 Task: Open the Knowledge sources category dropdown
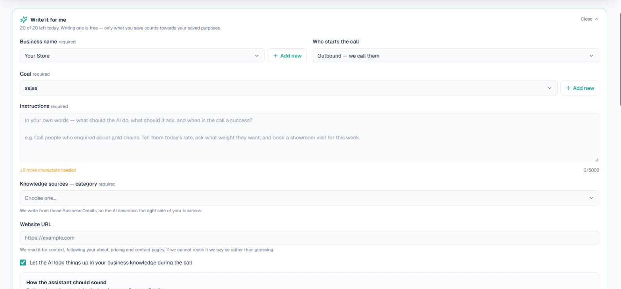click(x=309, y=198)
